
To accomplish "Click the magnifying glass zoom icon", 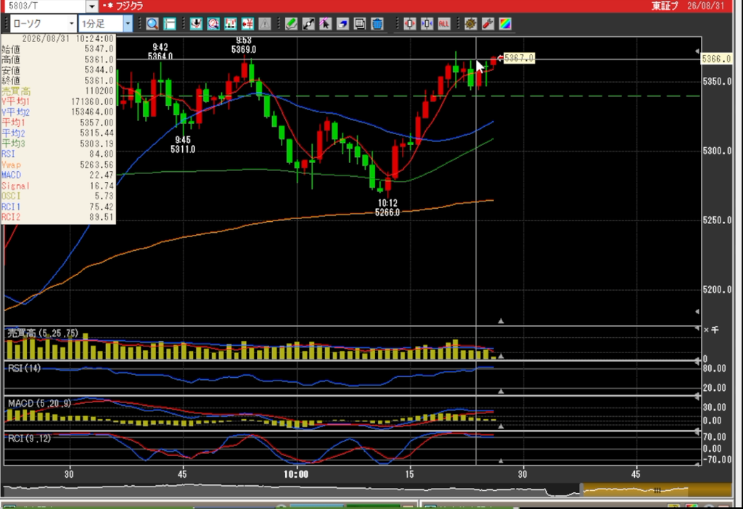I will pos(152,24).
